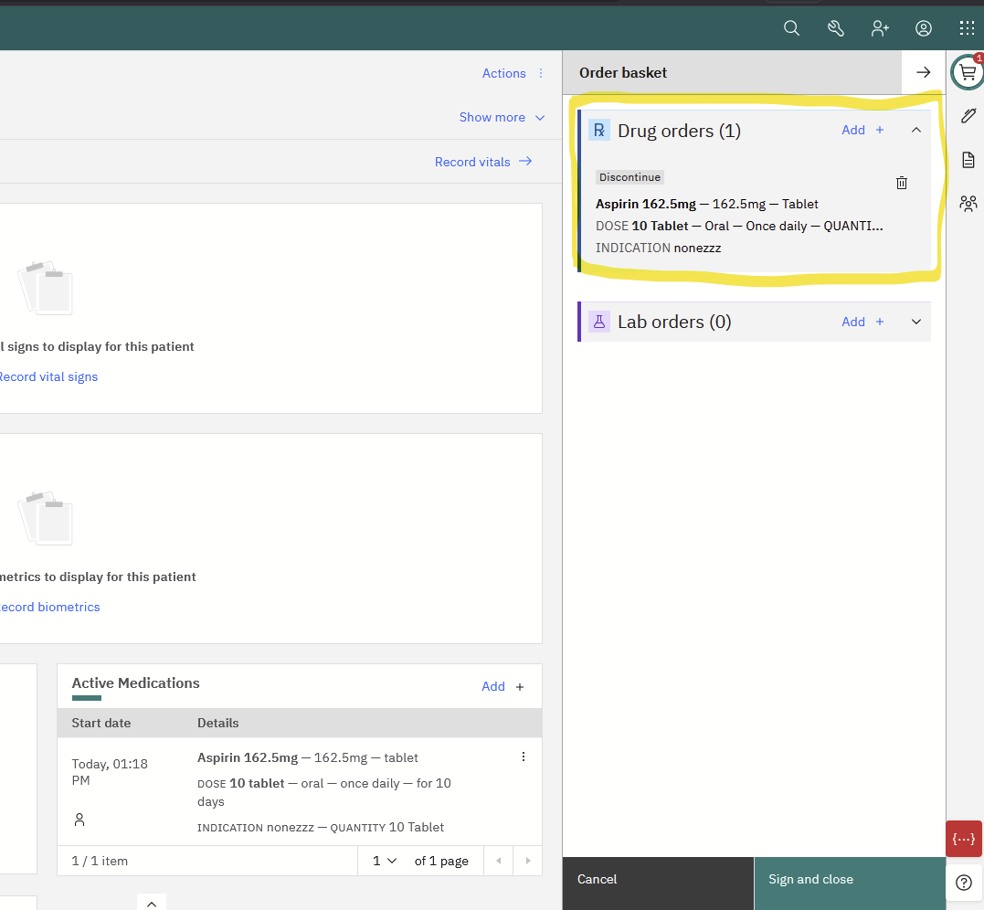Click the Record vitals link

click(x=483, y=162)
